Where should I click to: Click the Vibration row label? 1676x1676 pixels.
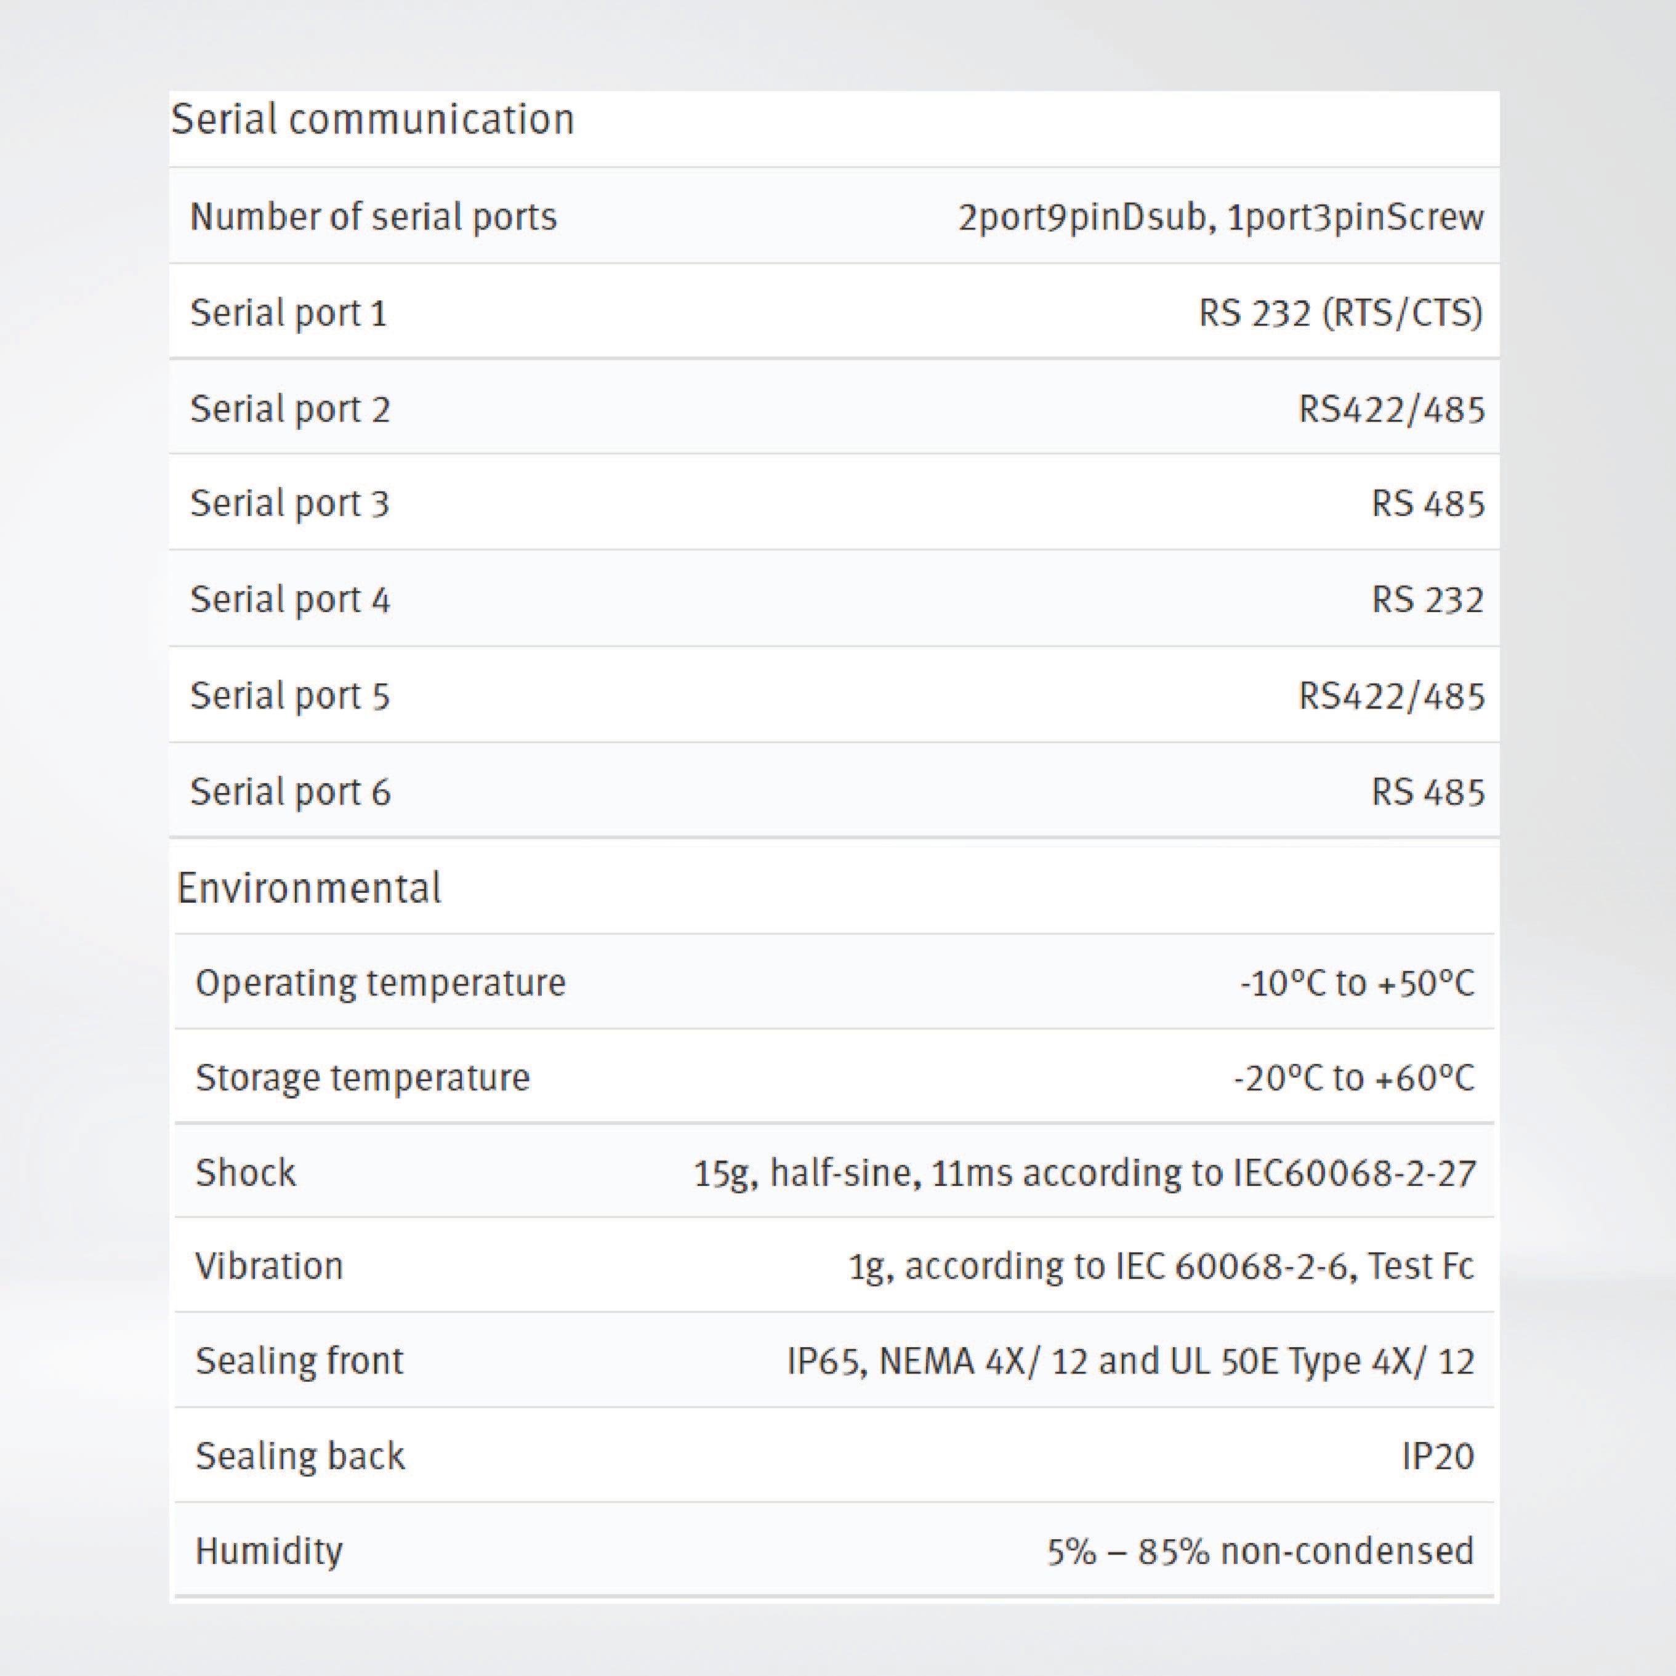coord(270,1267)
